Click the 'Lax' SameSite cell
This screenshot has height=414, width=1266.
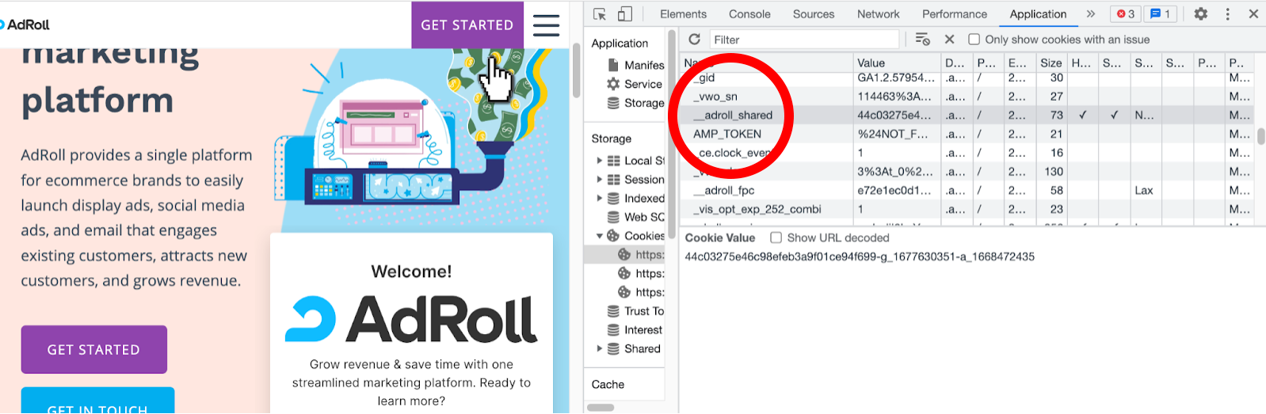pos(1144,190)
